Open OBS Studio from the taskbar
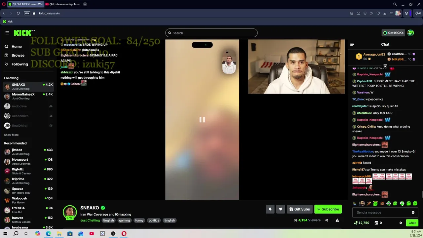Screen dimensions: 423x238 click(113, 234)
